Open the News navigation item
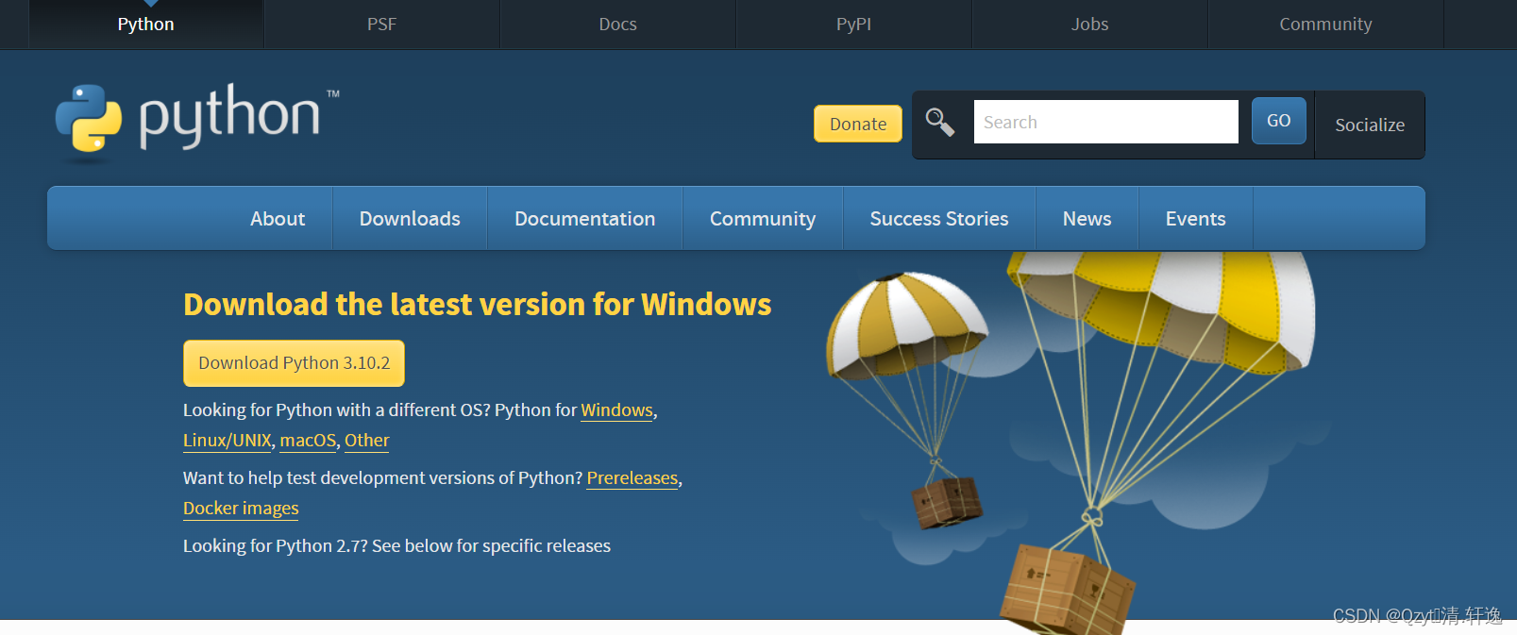Viewport: 1517px width, 635px height. pos(1087,218)
